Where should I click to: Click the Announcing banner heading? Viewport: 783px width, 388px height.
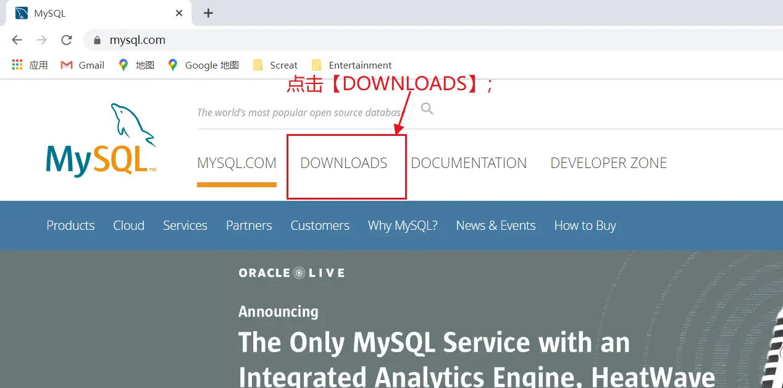coord(278,311)
